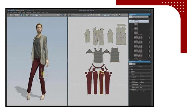Switch to the Arrangement Point tab
Viewport: 187px width, 107px height.
[137, 17]
